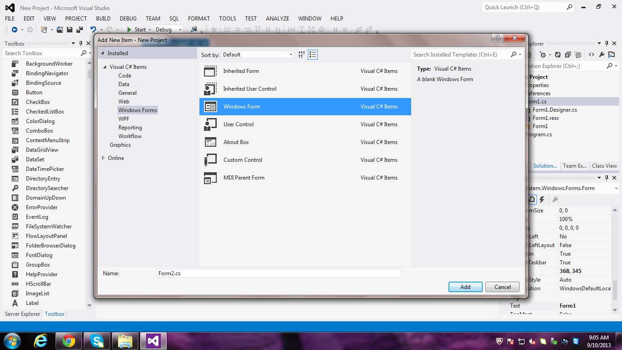The image size is (622, 350).
Task: Click the Search Toolbox field
Action: [x=41, y=53]
